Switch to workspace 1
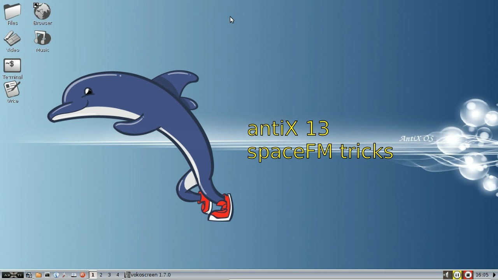498x280 pixels. (x=93, y=275)
